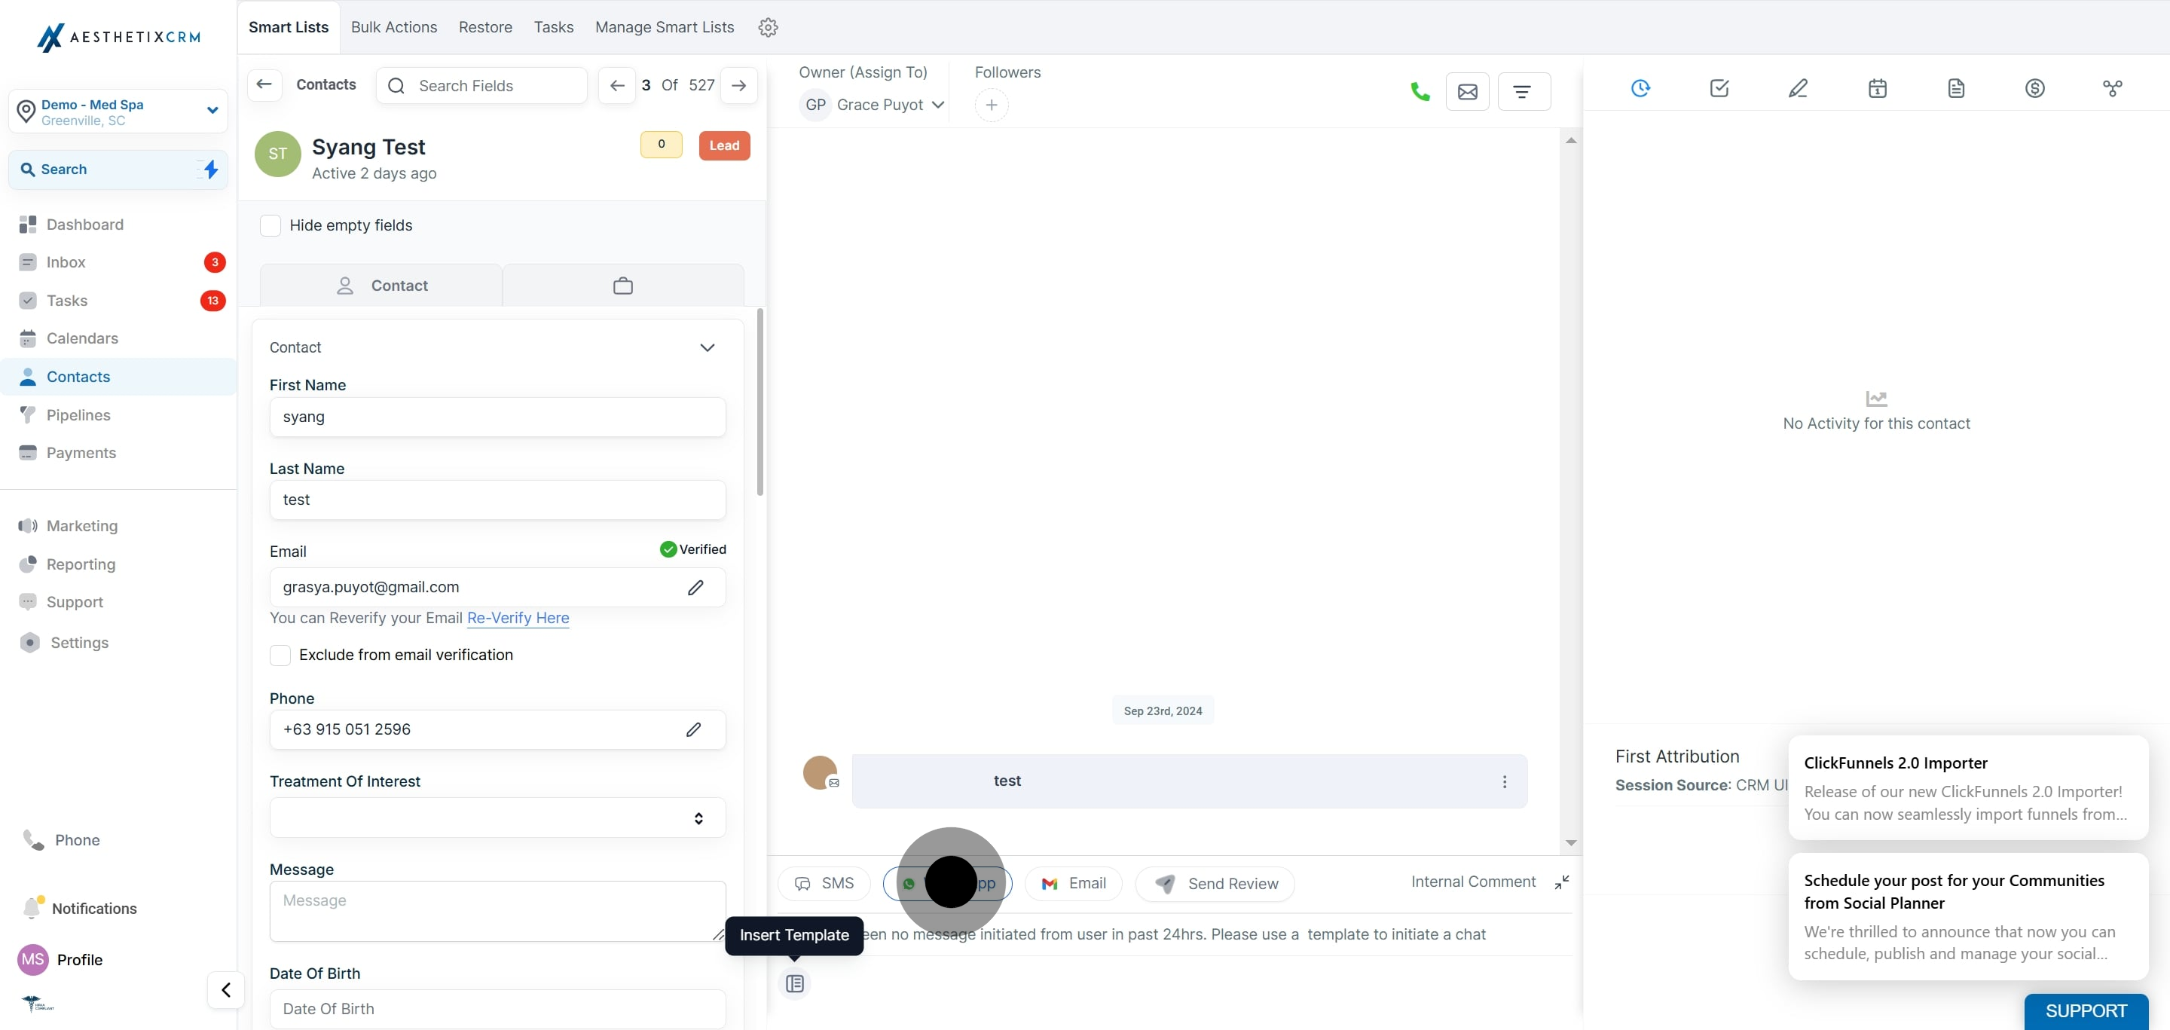Edit the phone number pencil icon
2170x1030 pixels.
tap(693, 729)
